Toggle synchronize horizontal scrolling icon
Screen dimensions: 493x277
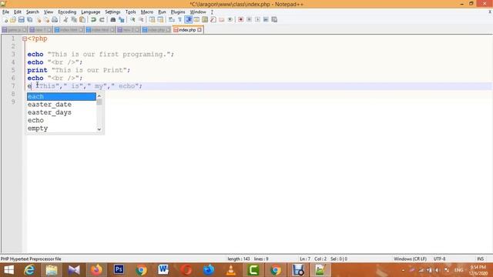160,19
